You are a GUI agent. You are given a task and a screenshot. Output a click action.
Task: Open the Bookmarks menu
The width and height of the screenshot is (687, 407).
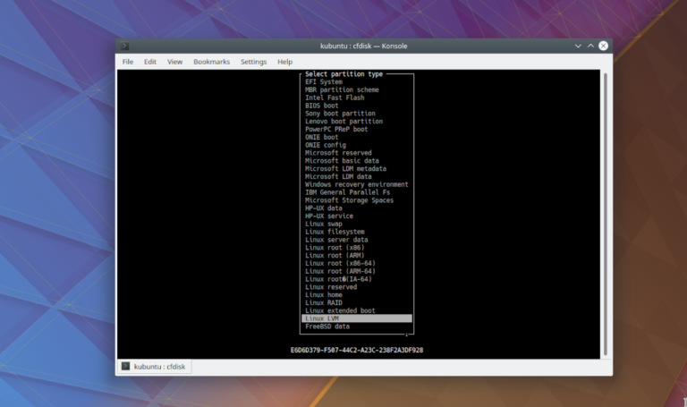point(211,62)
